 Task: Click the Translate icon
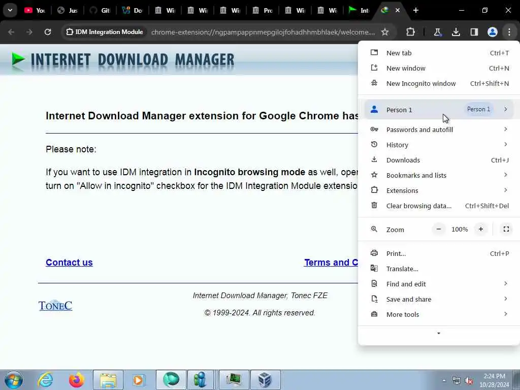[x=374, y=269]
